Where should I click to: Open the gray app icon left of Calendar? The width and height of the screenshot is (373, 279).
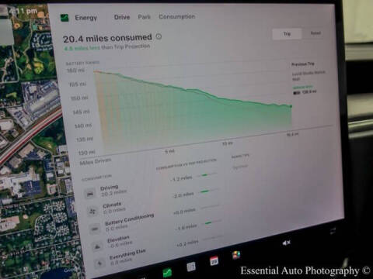pyautogui.click(x=191, y=267)
